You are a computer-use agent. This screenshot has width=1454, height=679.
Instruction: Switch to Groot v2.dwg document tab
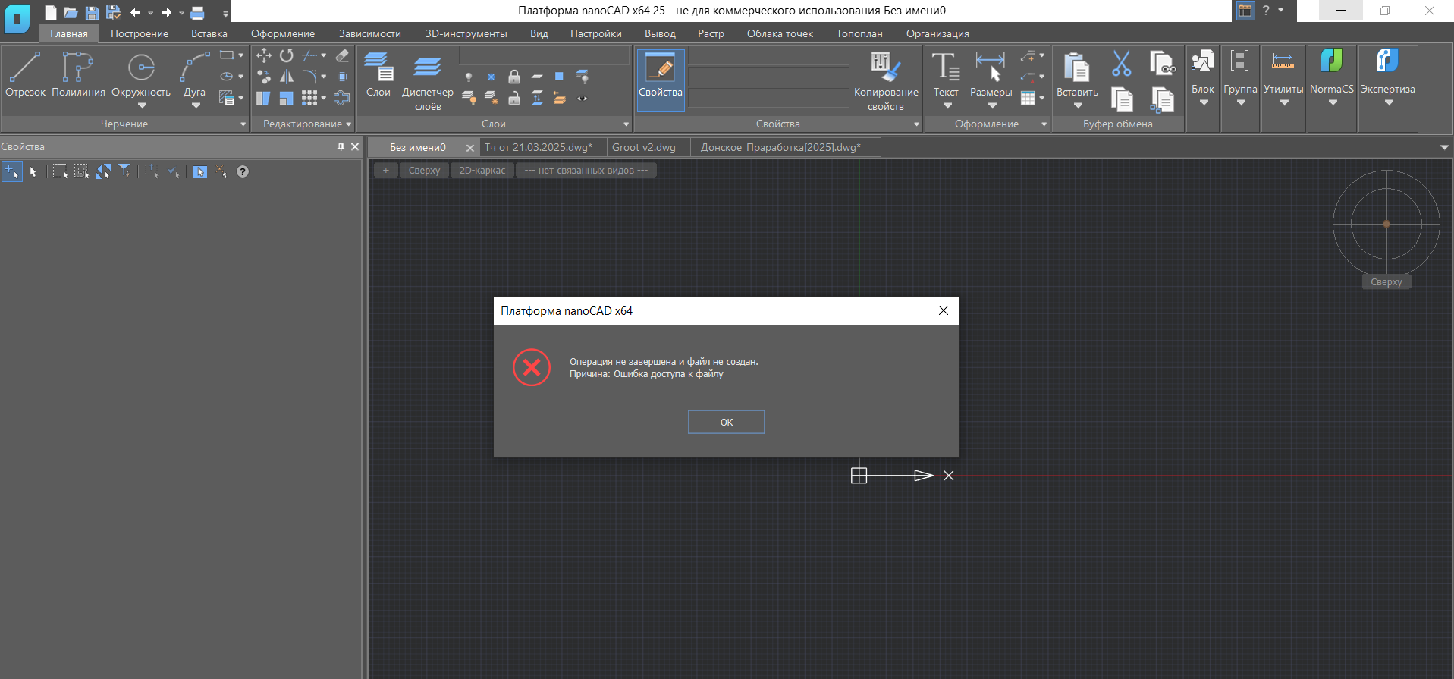tap(644, 147)
